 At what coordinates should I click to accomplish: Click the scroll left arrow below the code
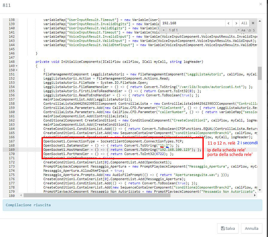coord(21,195)
